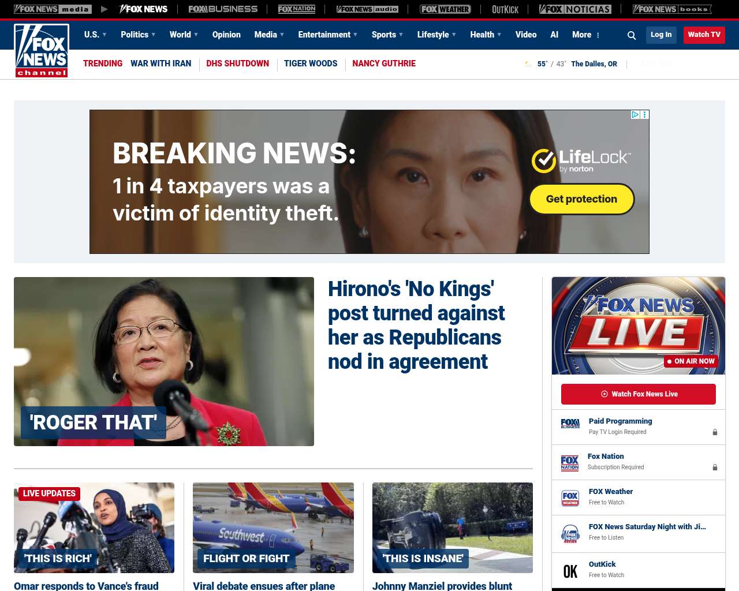Click the Fox News Noticias logo
739x591 pixels.
[x=575, y=9]
